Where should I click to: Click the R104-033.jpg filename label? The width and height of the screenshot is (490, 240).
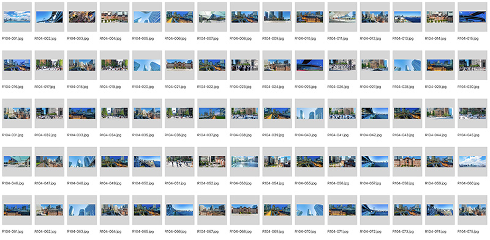[78, 136]
